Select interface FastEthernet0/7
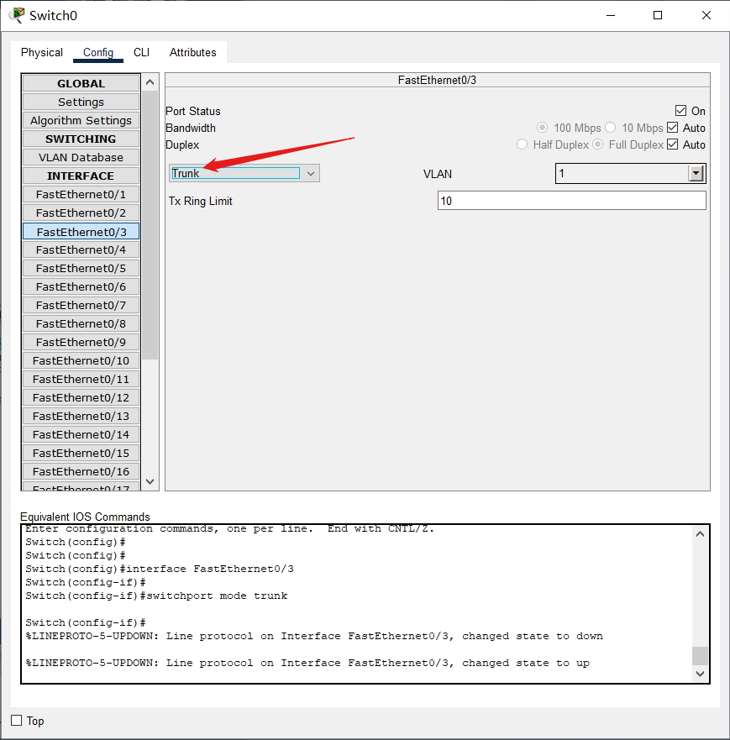This screenshot has width=730, height=740. 81,306
